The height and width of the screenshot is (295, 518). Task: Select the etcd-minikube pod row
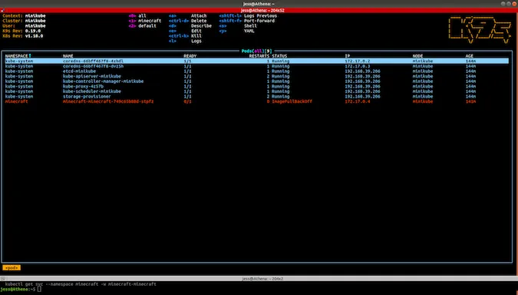pos(256,71)
